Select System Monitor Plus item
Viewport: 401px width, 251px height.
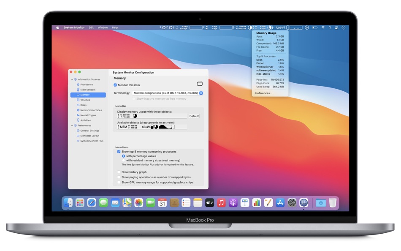coord(92,141)
